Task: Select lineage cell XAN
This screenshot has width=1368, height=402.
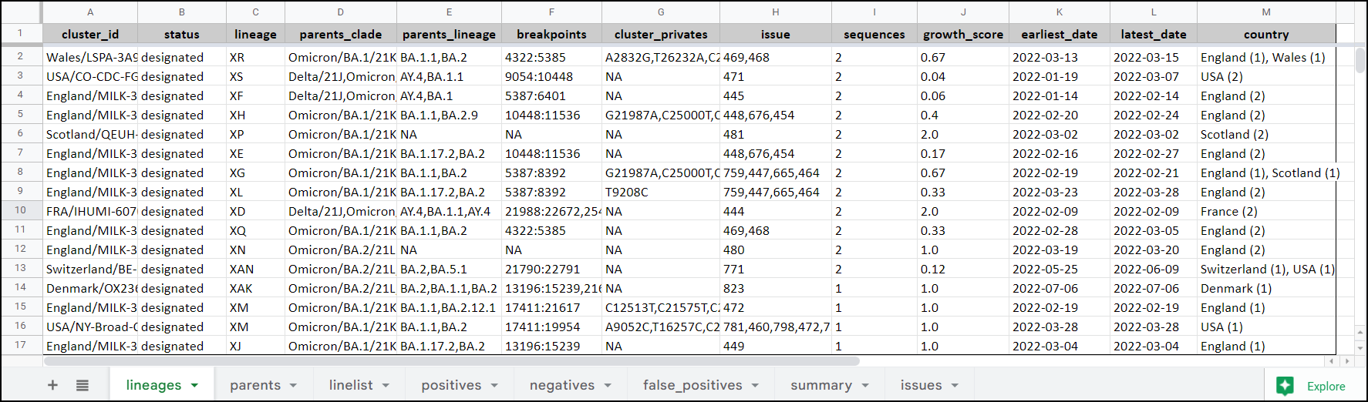Action: pos(255,269)
